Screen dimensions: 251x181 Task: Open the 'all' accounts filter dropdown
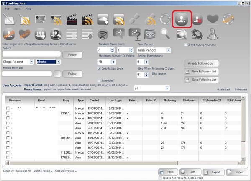(x=167, y=88)
